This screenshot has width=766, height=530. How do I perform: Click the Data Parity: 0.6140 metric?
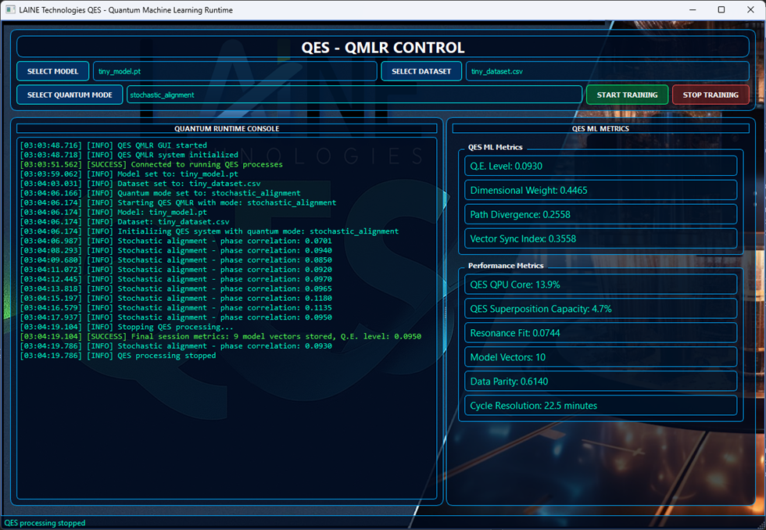[x=600, y=381]
